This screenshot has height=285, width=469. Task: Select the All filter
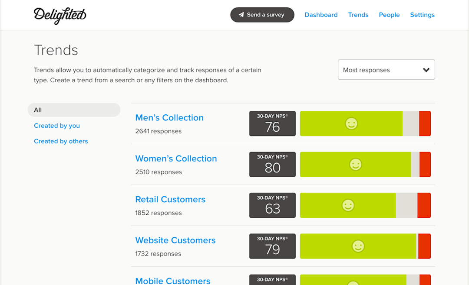pyautogui.click(x=74, y=110)
